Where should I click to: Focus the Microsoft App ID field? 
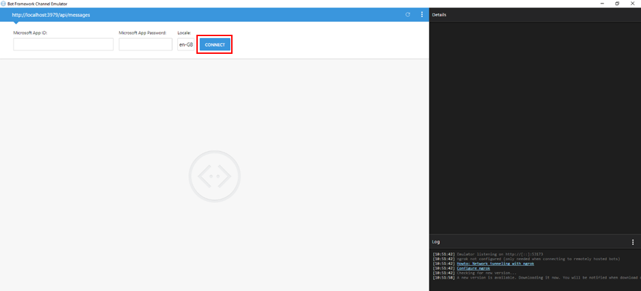[x=63, y=44]
